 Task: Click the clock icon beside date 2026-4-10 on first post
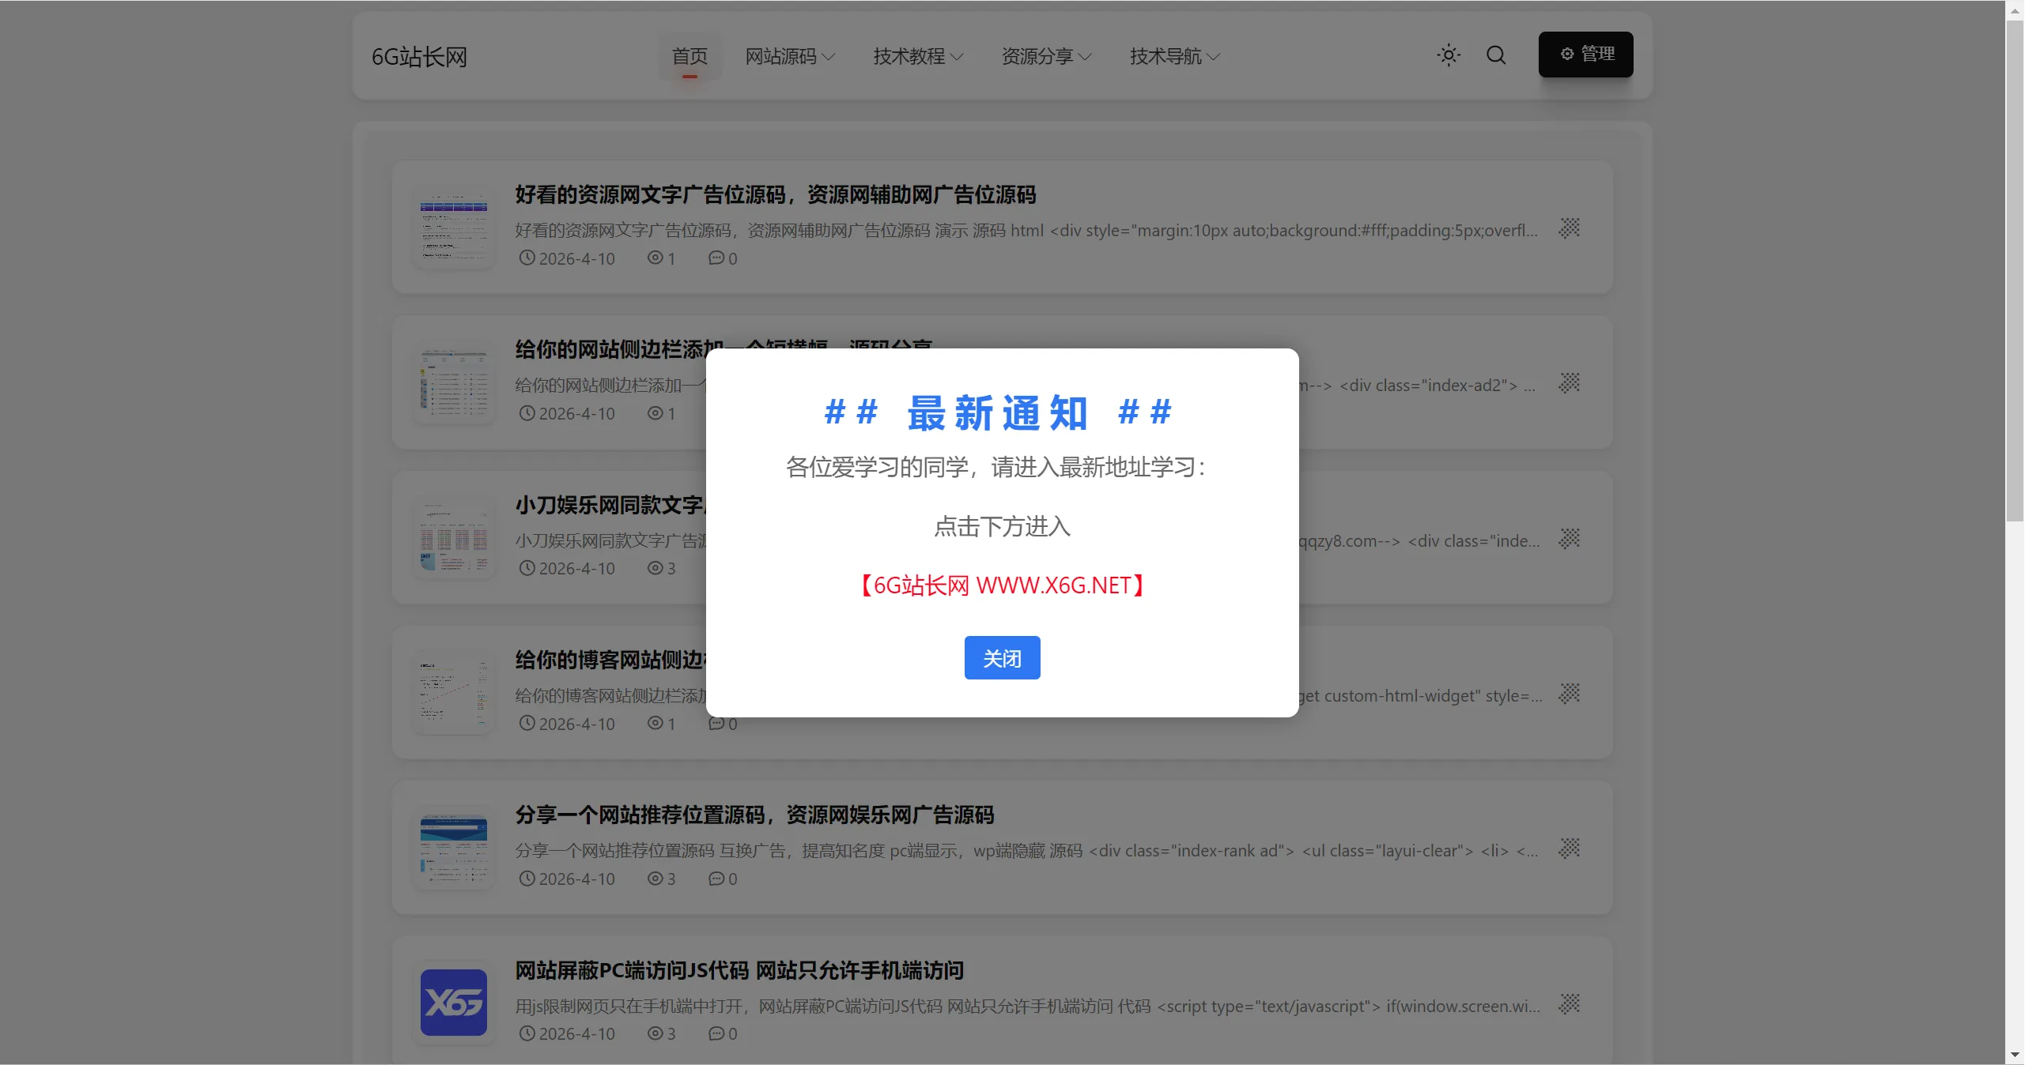coord(527,258)
